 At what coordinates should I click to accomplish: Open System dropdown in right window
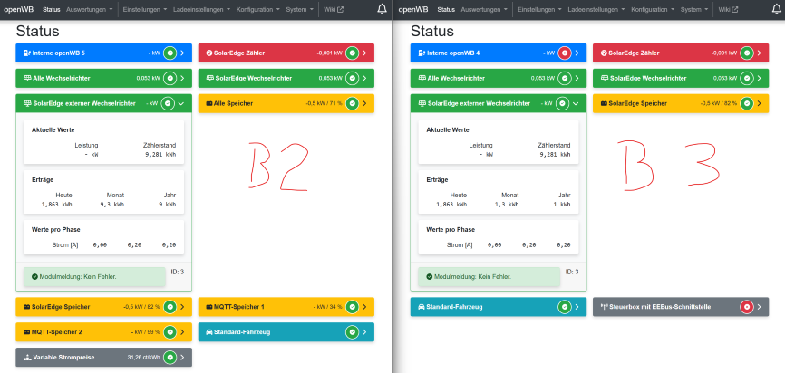pyautogui.click(x=693, y=9)
